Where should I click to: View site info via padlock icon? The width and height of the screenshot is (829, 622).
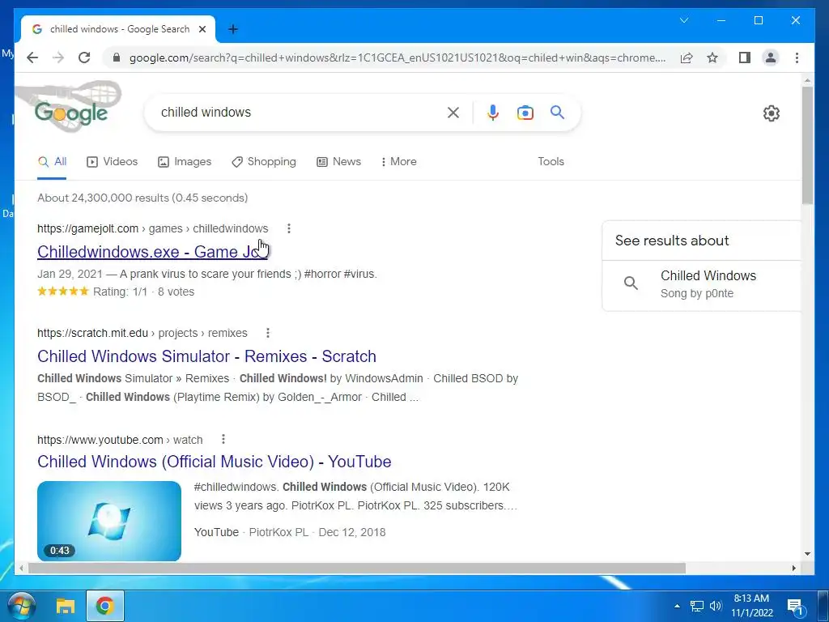(x=117, y=58)
